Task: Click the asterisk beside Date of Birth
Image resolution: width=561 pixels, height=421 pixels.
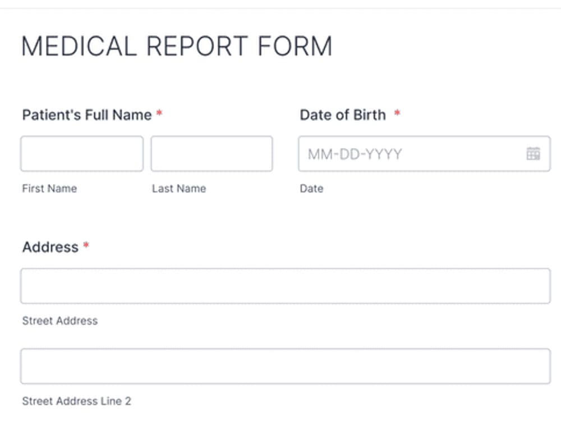Action: 397,112
